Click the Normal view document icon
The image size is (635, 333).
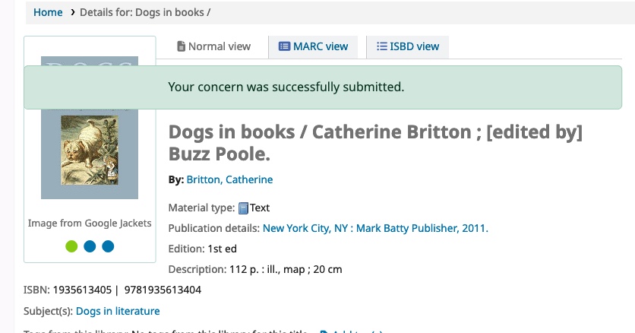click(x=181, y=46)
